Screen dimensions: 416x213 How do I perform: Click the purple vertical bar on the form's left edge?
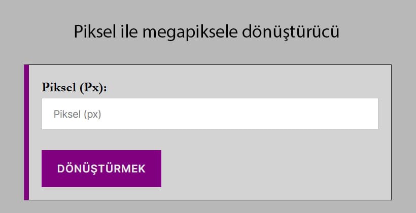(26, 132)
